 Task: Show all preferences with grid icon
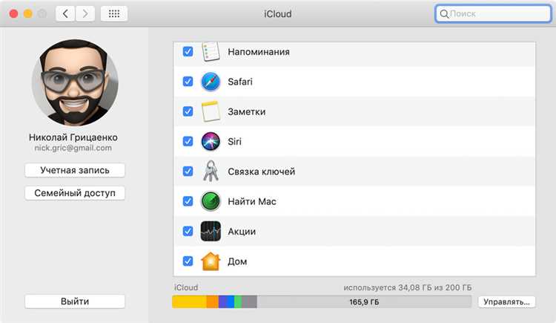114,14
